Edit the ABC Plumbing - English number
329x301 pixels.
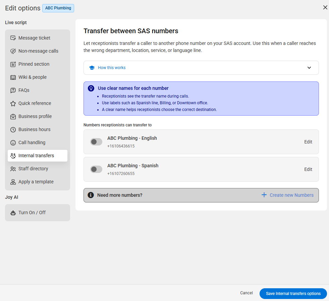(x=308, y=142)
